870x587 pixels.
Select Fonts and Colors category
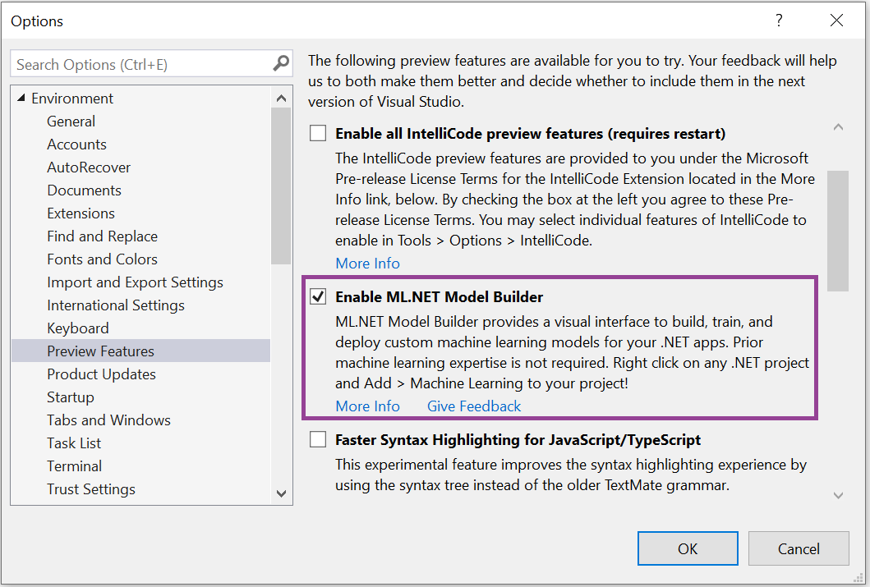102,259
